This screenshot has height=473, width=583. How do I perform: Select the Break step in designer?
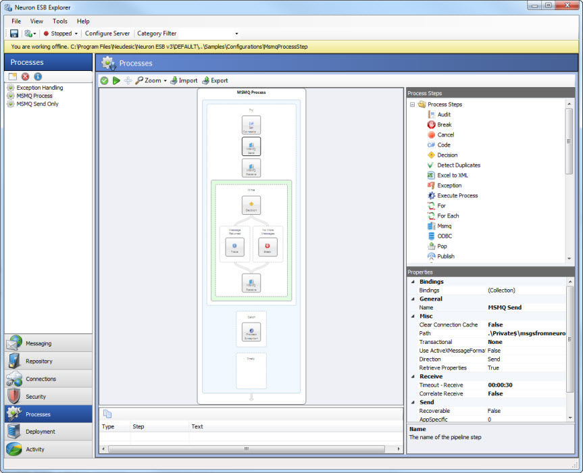click(268, 247)
